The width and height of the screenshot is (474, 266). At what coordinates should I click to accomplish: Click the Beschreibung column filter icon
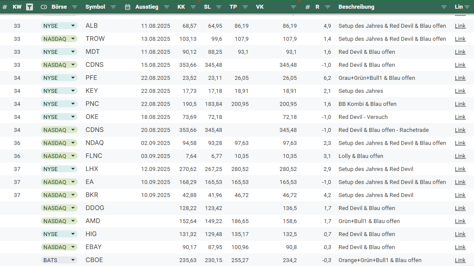click(x=444, y=7)
